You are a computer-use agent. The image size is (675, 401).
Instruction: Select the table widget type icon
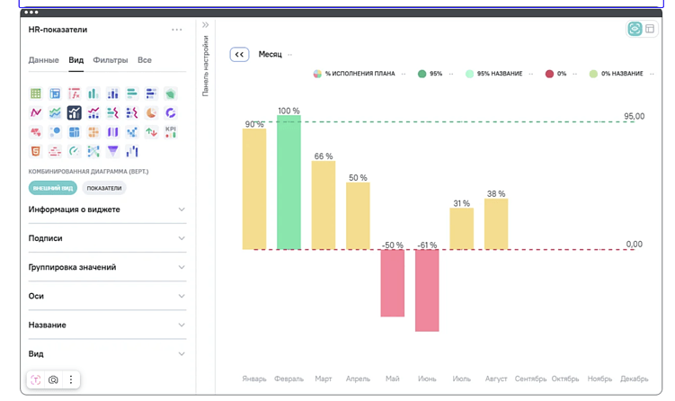point(36,94)
